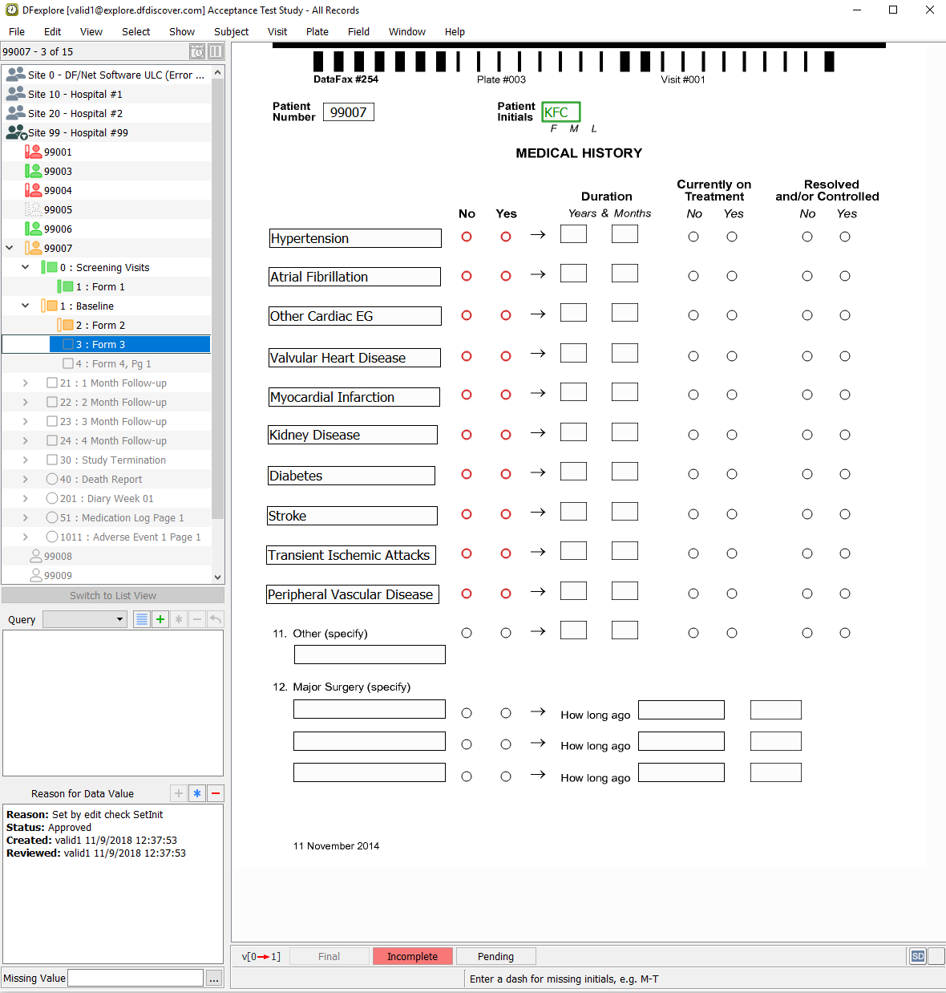Expand the 21 : 1 Month Follow-up node
Viewport: 946px width, 993px height.
point(25,383)
